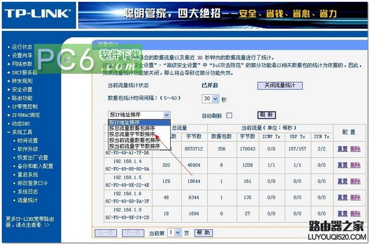Click the 关闭流量统计 button

pyautogui.click(x=280, y=85)
